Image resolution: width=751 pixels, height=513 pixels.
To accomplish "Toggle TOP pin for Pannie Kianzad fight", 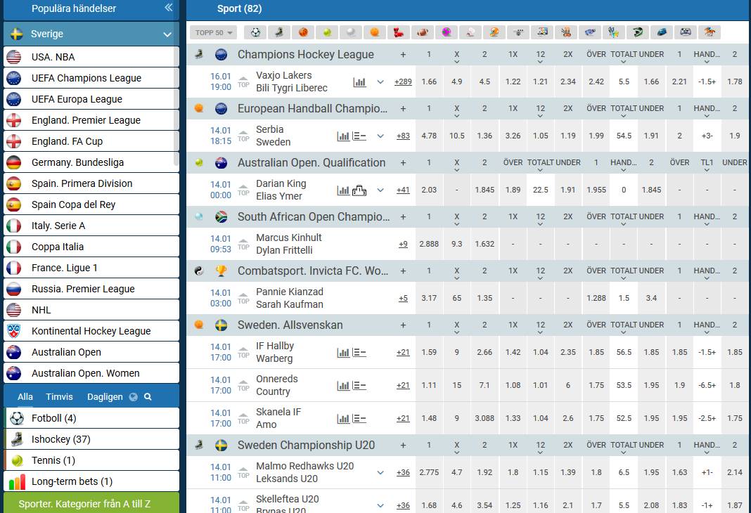I will [x=243, y=299].
